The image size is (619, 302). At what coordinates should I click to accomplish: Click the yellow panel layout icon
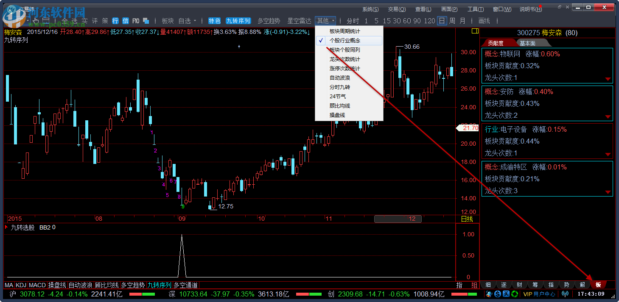(x=475, y=31)
